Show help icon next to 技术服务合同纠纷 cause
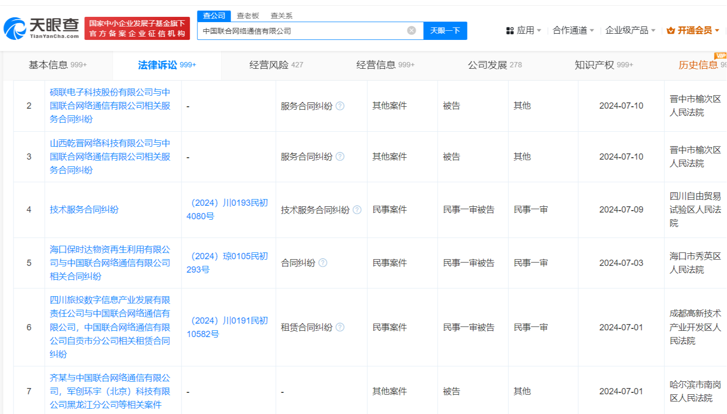The height and width of the screenshot is (414, 727). click(357, 210)
